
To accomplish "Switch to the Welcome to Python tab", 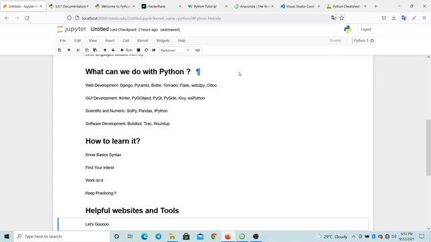I will pyautogui.click(x=115, y=6).
